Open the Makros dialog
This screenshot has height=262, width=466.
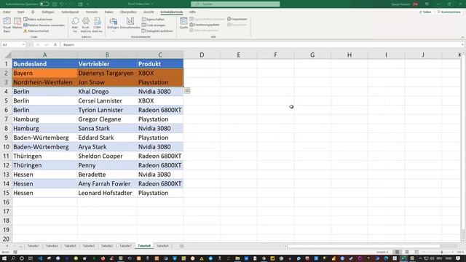pos(17,24)
